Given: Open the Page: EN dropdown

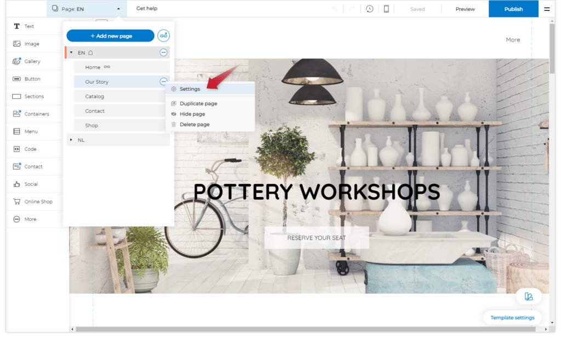Looking at the screenshot, I should point(86,9).
